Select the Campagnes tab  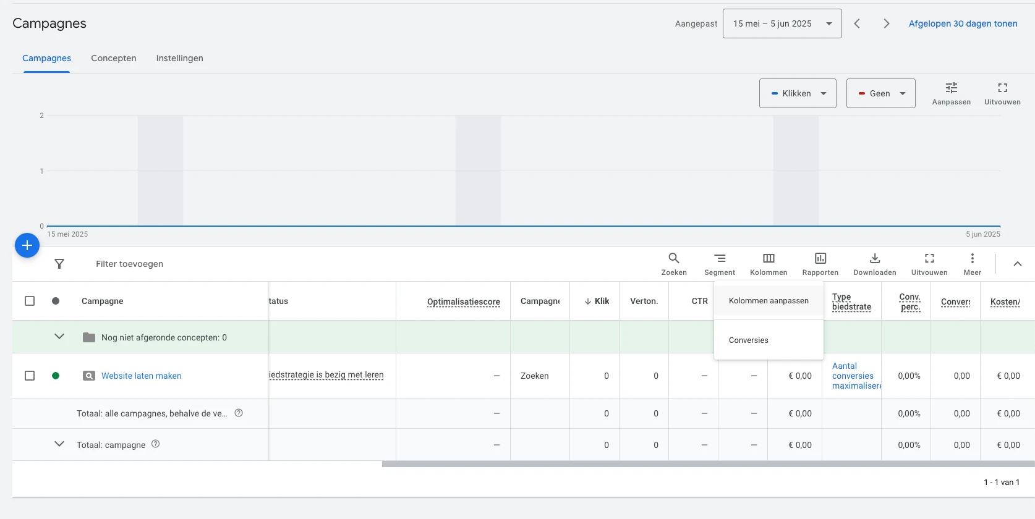click(x=47, y=58)
